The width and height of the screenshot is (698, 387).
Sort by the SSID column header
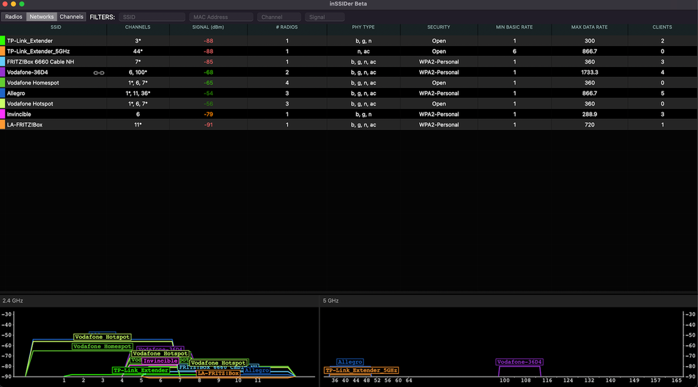tap(56, 27)
